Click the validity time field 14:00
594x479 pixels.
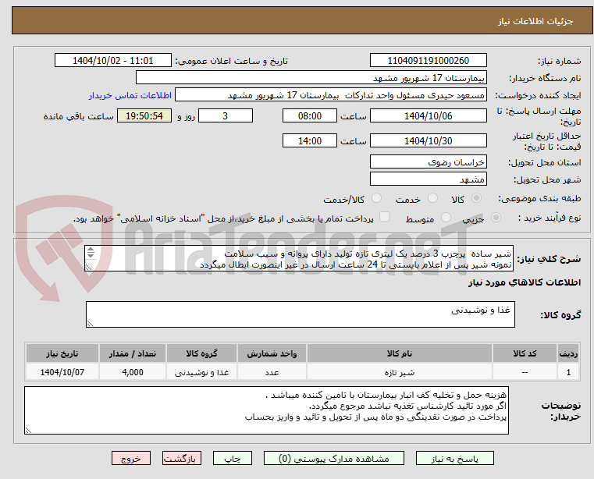coord(310,141)
